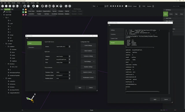Click the filter funnel icon in the toolbar
Screen dimensions: 185x112
(3, 6)
